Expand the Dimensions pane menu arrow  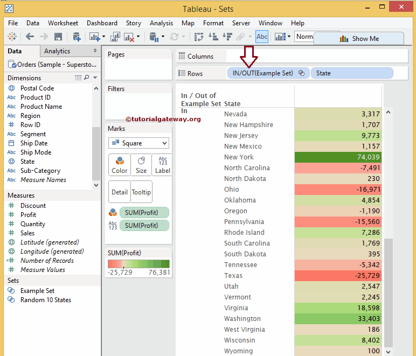pos(95,78)
